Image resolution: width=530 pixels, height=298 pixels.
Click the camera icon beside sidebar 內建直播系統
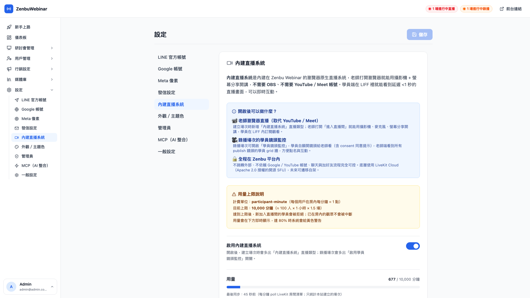pyautogui.click(x=17, y=137)
